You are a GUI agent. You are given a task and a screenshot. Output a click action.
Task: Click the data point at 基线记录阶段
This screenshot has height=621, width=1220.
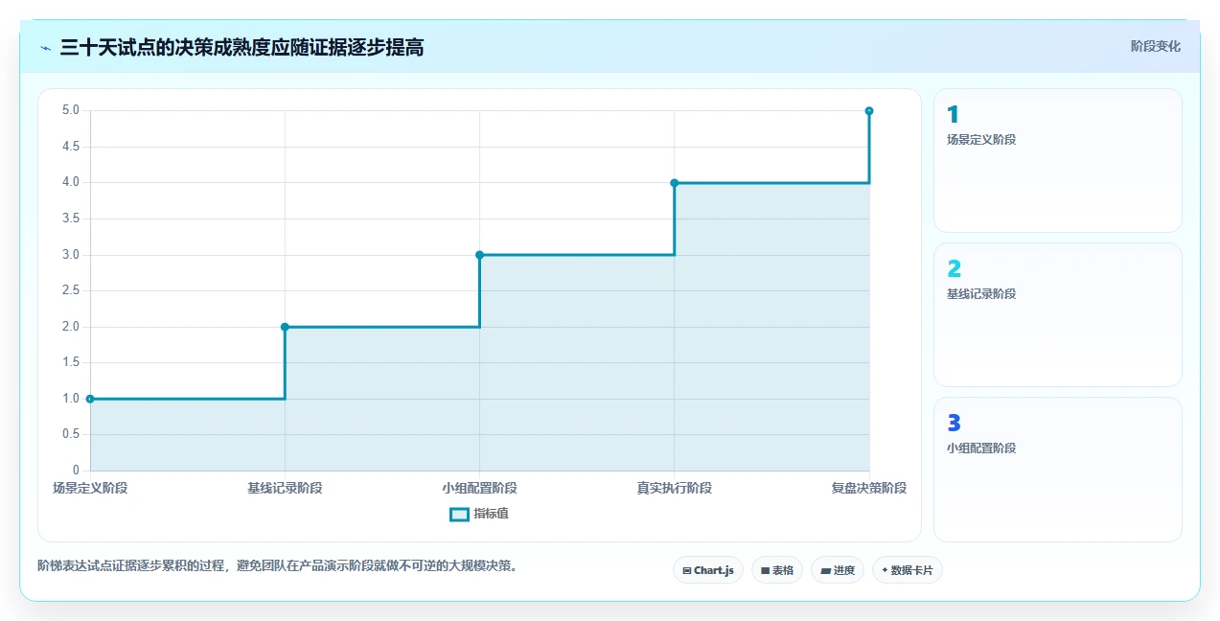[285, 327]
